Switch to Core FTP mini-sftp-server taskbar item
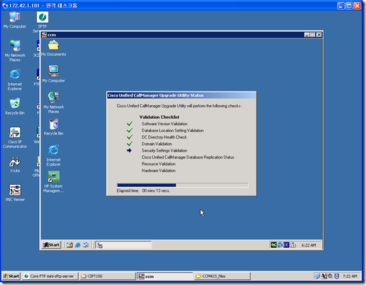This screenshot has height=285, width=366. (50, 276)
